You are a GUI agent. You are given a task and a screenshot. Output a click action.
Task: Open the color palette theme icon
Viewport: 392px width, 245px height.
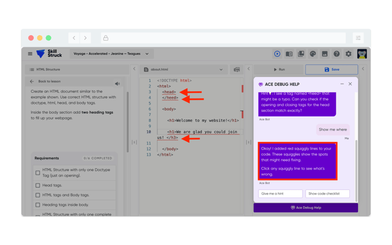coord(313,54)
